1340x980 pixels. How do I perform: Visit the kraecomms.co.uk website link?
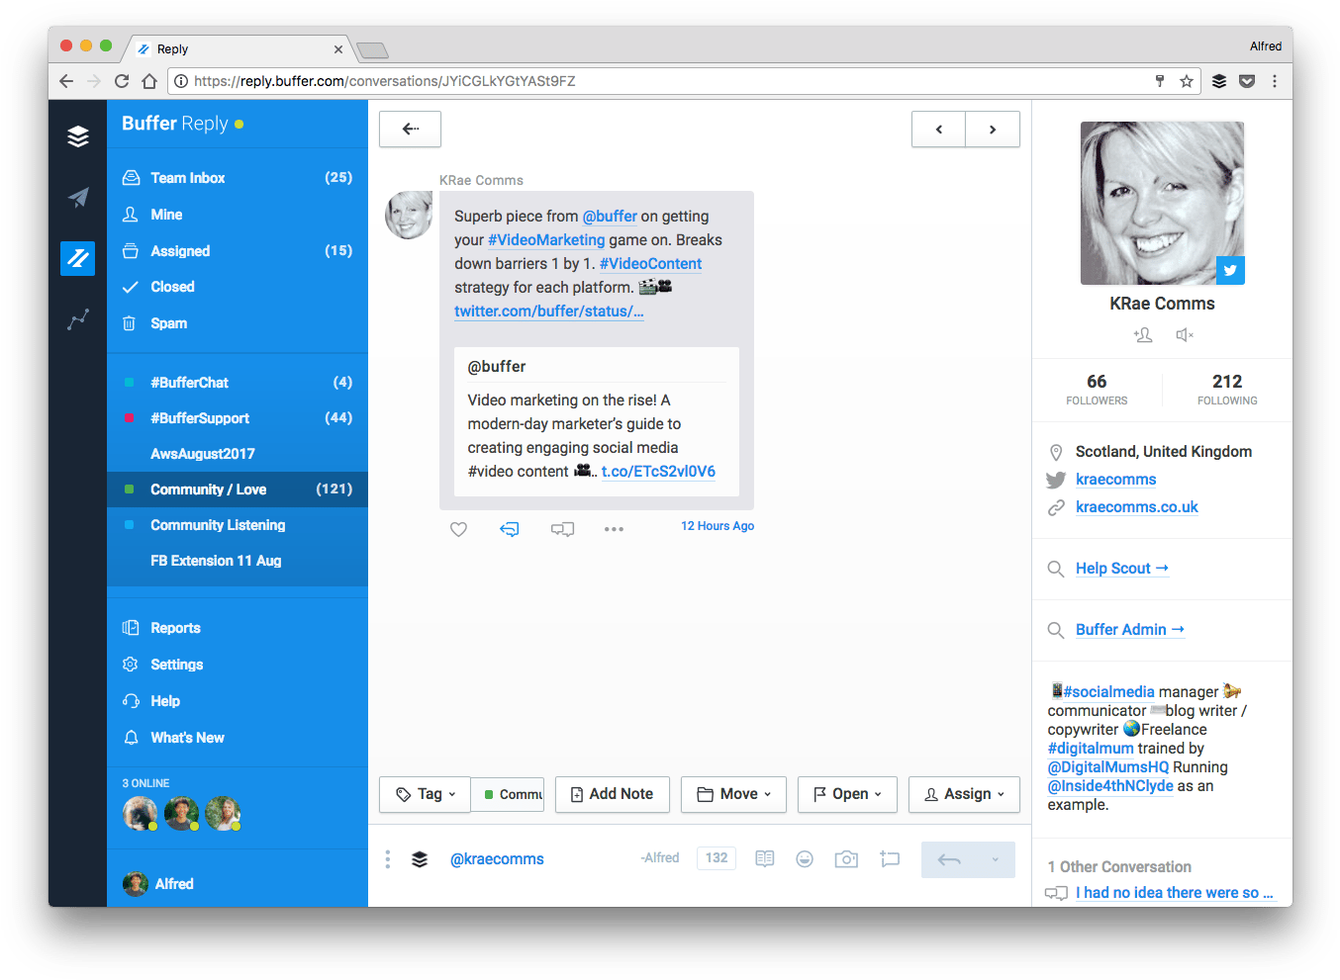[x=1136, y=506]
